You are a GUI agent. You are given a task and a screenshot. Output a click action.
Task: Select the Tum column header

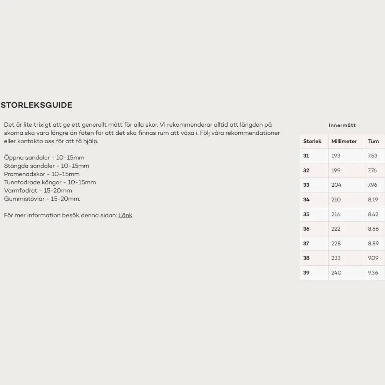pos(375,141)
